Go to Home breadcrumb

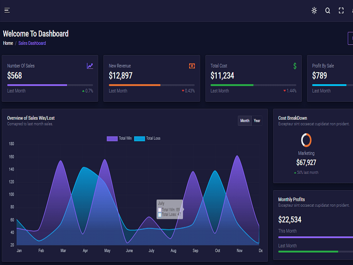[8, 43]
